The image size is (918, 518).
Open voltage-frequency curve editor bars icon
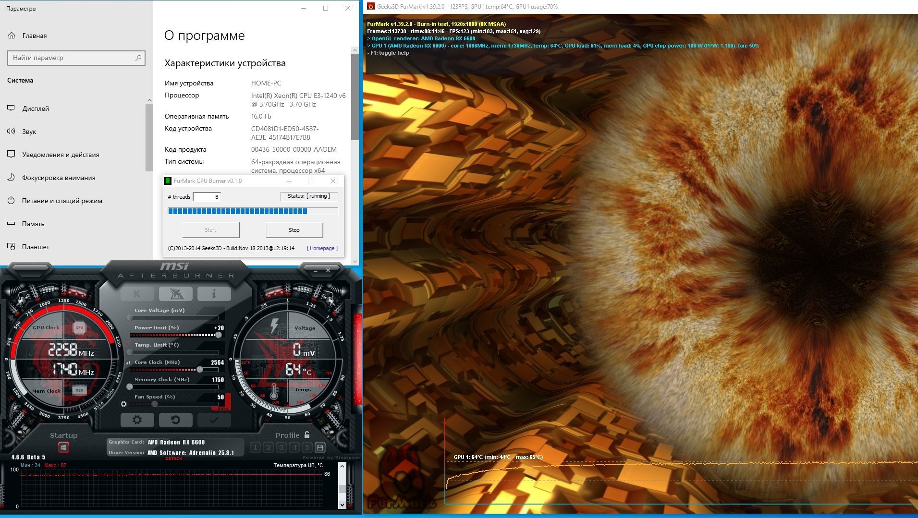(128, 363)
